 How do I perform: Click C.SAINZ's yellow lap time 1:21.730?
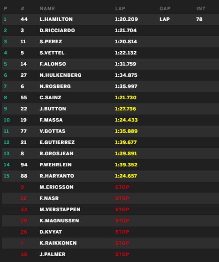126,98
